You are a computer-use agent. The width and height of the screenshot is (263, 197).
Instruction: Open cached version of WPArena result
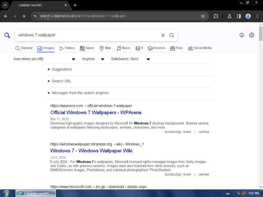coord(203,132)
